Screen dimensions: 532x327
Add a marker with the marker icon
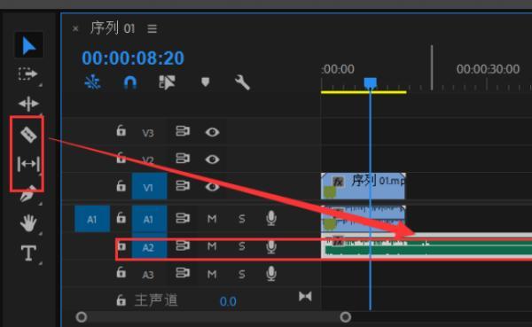click(206, 82)
